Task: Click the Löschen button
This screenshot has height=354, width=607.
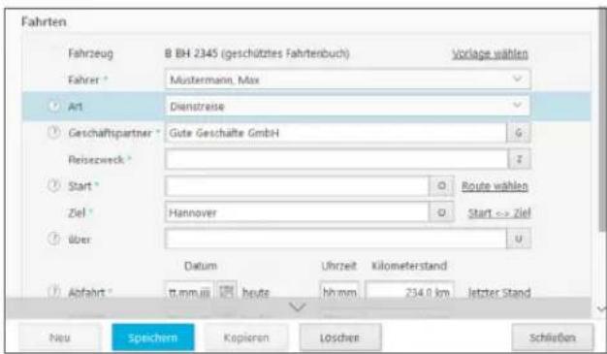Action: tap(340, 338)
